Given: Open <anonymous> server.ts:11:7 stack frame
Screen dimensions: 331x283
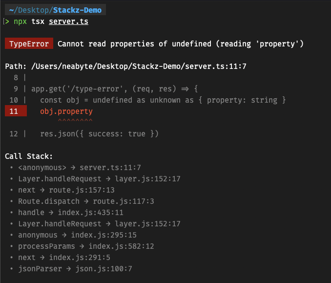Looking at the screenshot, I should point(80,168).
